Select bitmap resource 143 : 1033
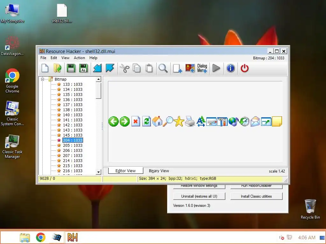This screenshot has width=326, height=244. coord(73,130)
